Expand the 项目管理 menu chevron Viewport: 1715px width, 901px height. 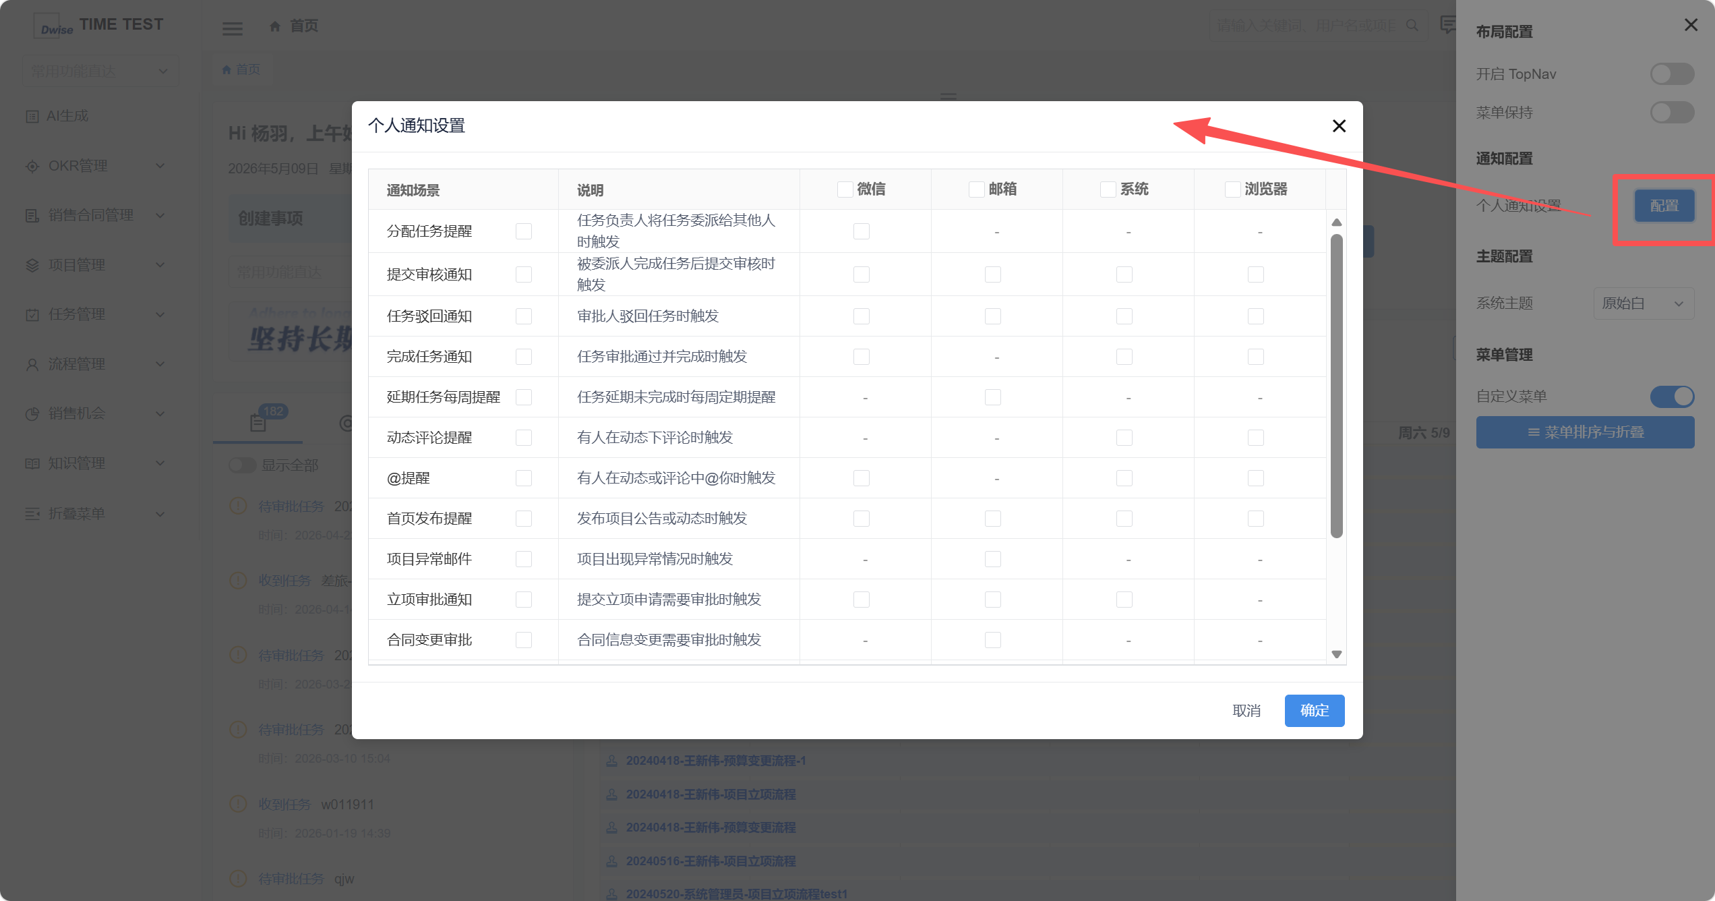[x=160, y=265]
